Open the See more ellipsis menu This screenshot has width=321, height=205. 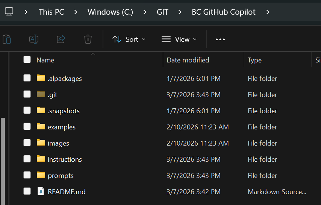(220, 39)
